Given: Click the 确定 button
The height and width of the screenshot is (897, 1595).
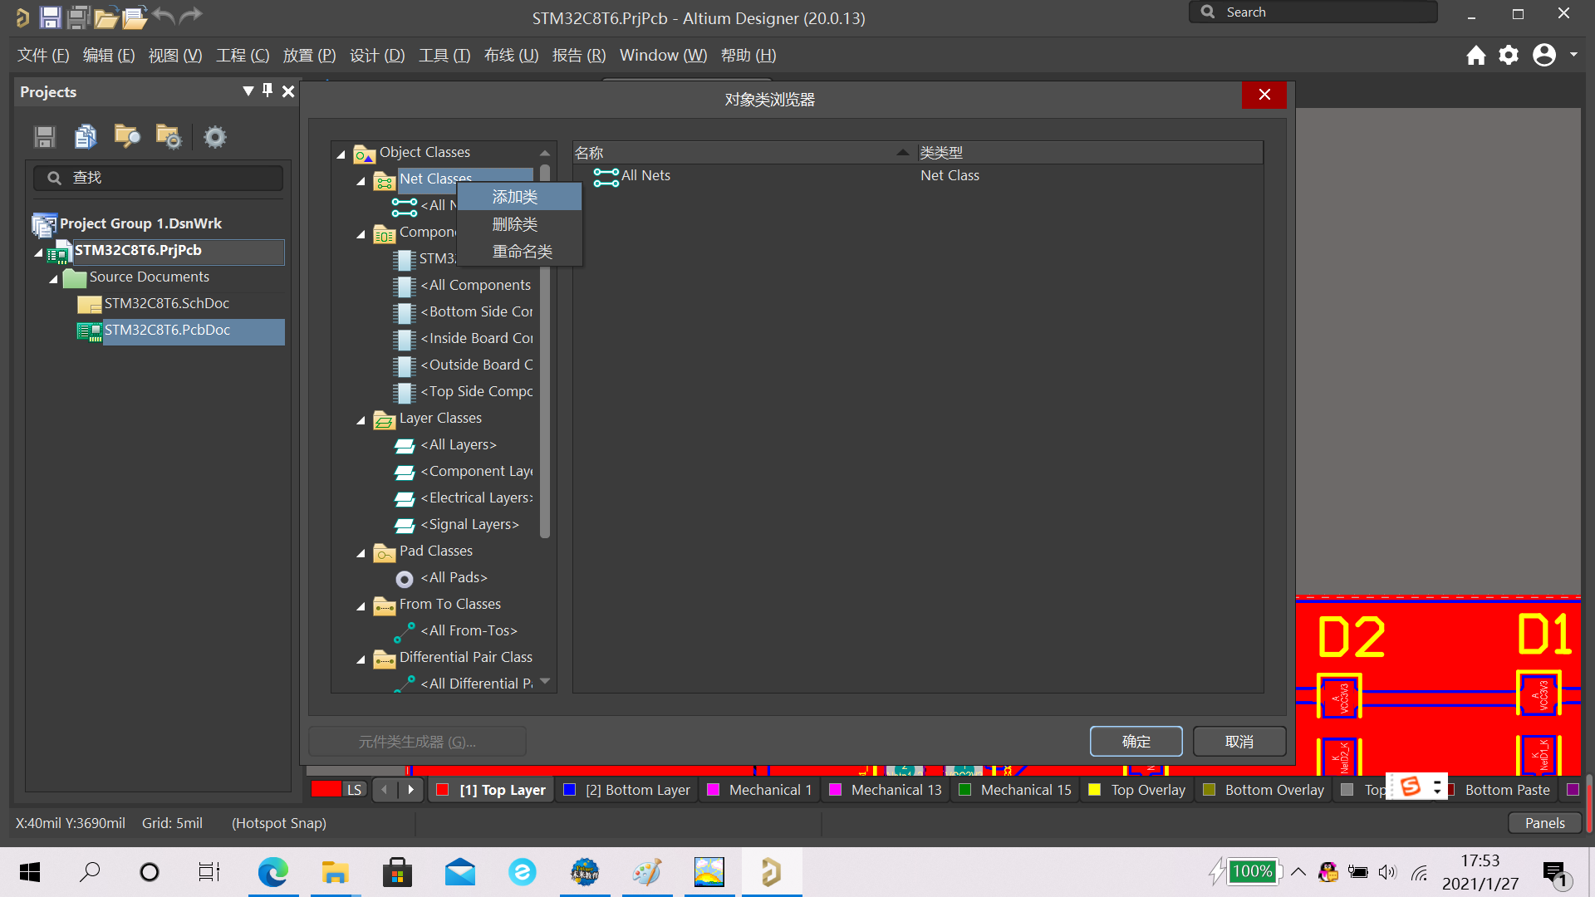Looking at the screenshot, I should [x=1136, y=742].
